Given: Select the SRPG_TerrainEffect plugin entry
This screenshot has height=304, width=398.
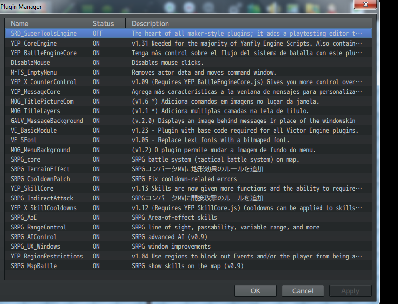Looking at the screenshot, I should (188, 169).
